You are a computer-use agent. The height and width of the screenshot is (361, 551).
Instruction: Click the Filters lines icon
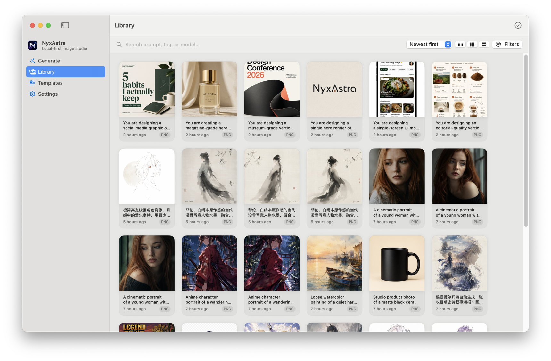(x=498, y=44)
